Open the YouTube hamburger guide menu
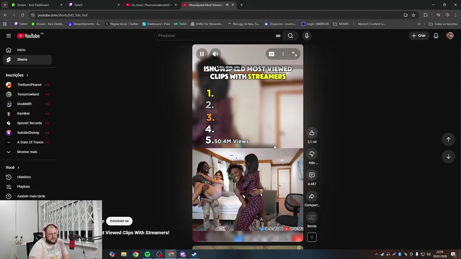 coord(9,36)
